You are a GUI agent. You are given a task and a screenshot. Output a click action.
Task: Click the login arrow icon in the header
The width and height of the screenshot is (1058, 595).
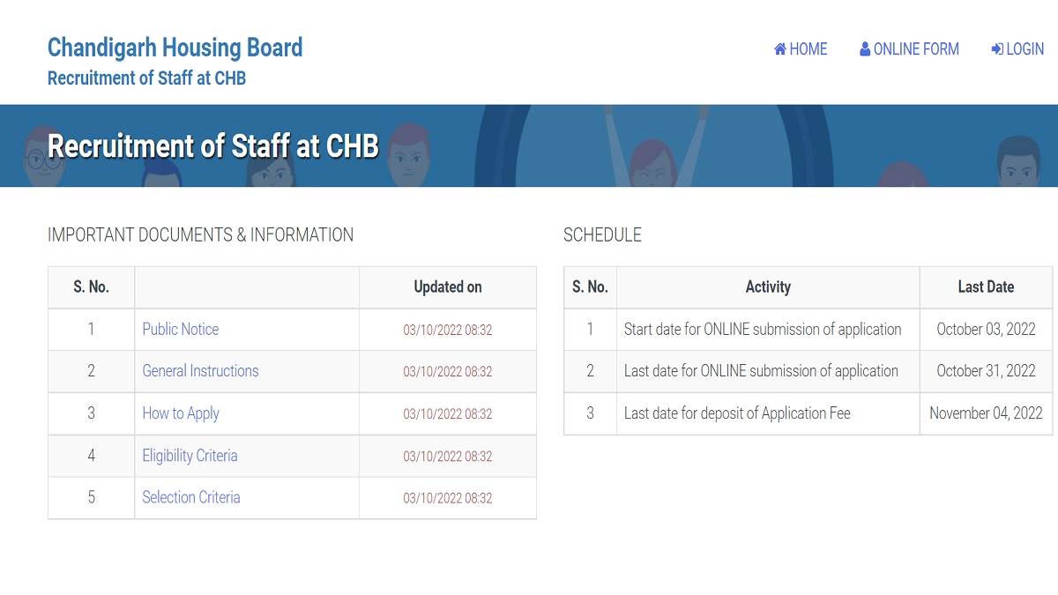pyautogui.click(x=997, y=49)
